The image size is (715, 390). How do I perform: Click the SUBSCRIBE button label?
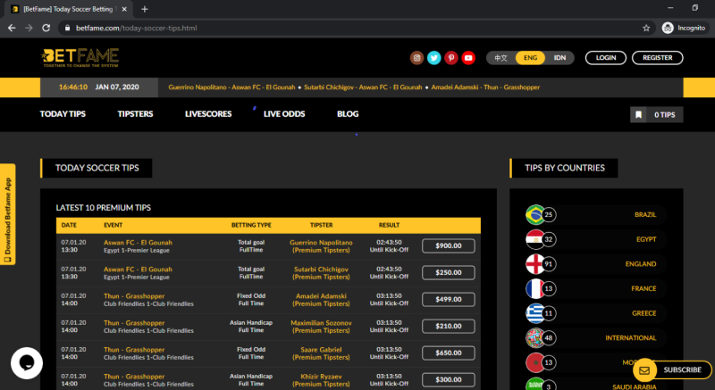click(x=682, y=370)
